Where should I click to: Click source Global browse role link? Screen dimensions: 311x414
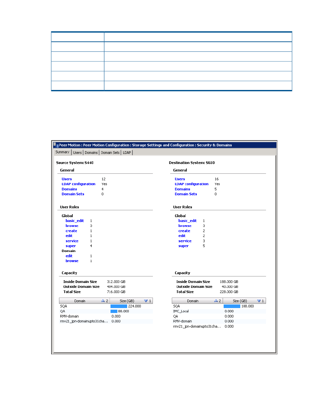pyautogui.click(x=72, y=226)
